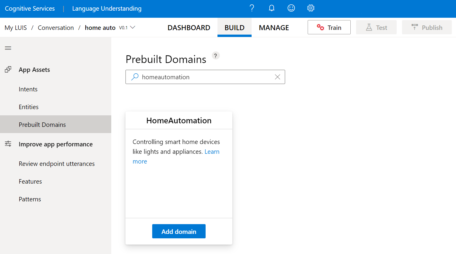The width and height of the screenshot is (456, 254).
Task: Click the search magnifier in the domain search box
Action: pos(134,77)
